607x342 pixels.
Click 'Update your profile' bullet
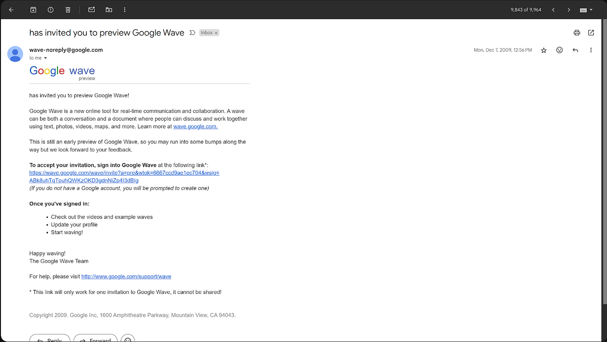coord(74,224)
